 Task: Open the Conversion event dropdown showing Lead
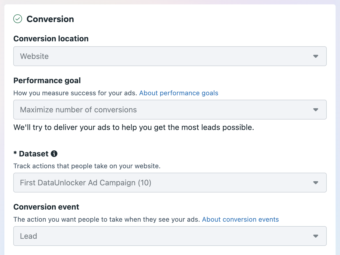point(166,236)
